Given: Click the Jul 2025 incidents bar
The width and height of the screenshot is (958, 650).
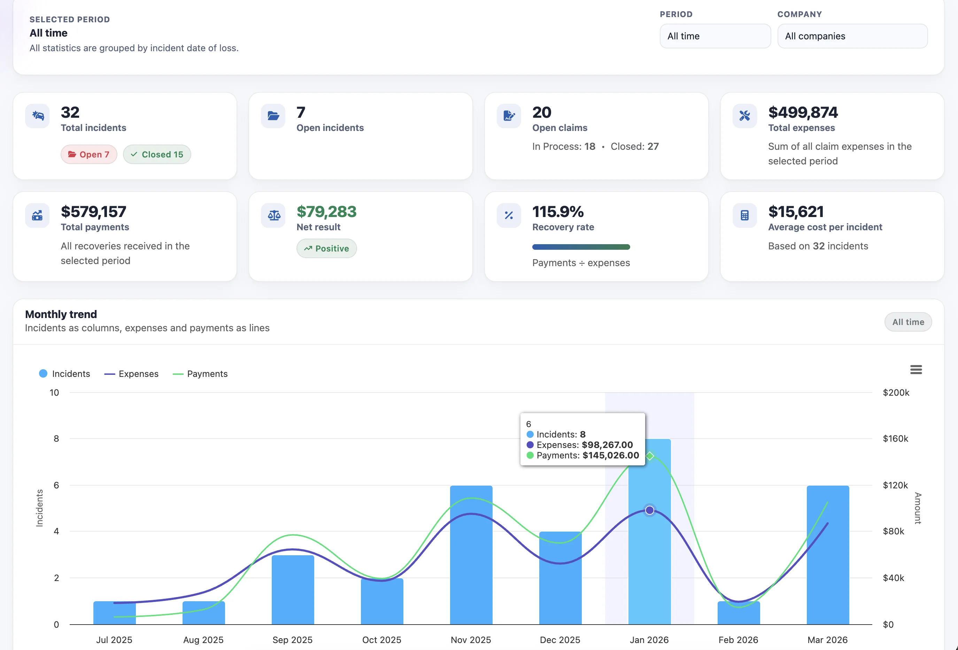Looking at the screenshot, I should pyautogui.click(x=115, y=612).
